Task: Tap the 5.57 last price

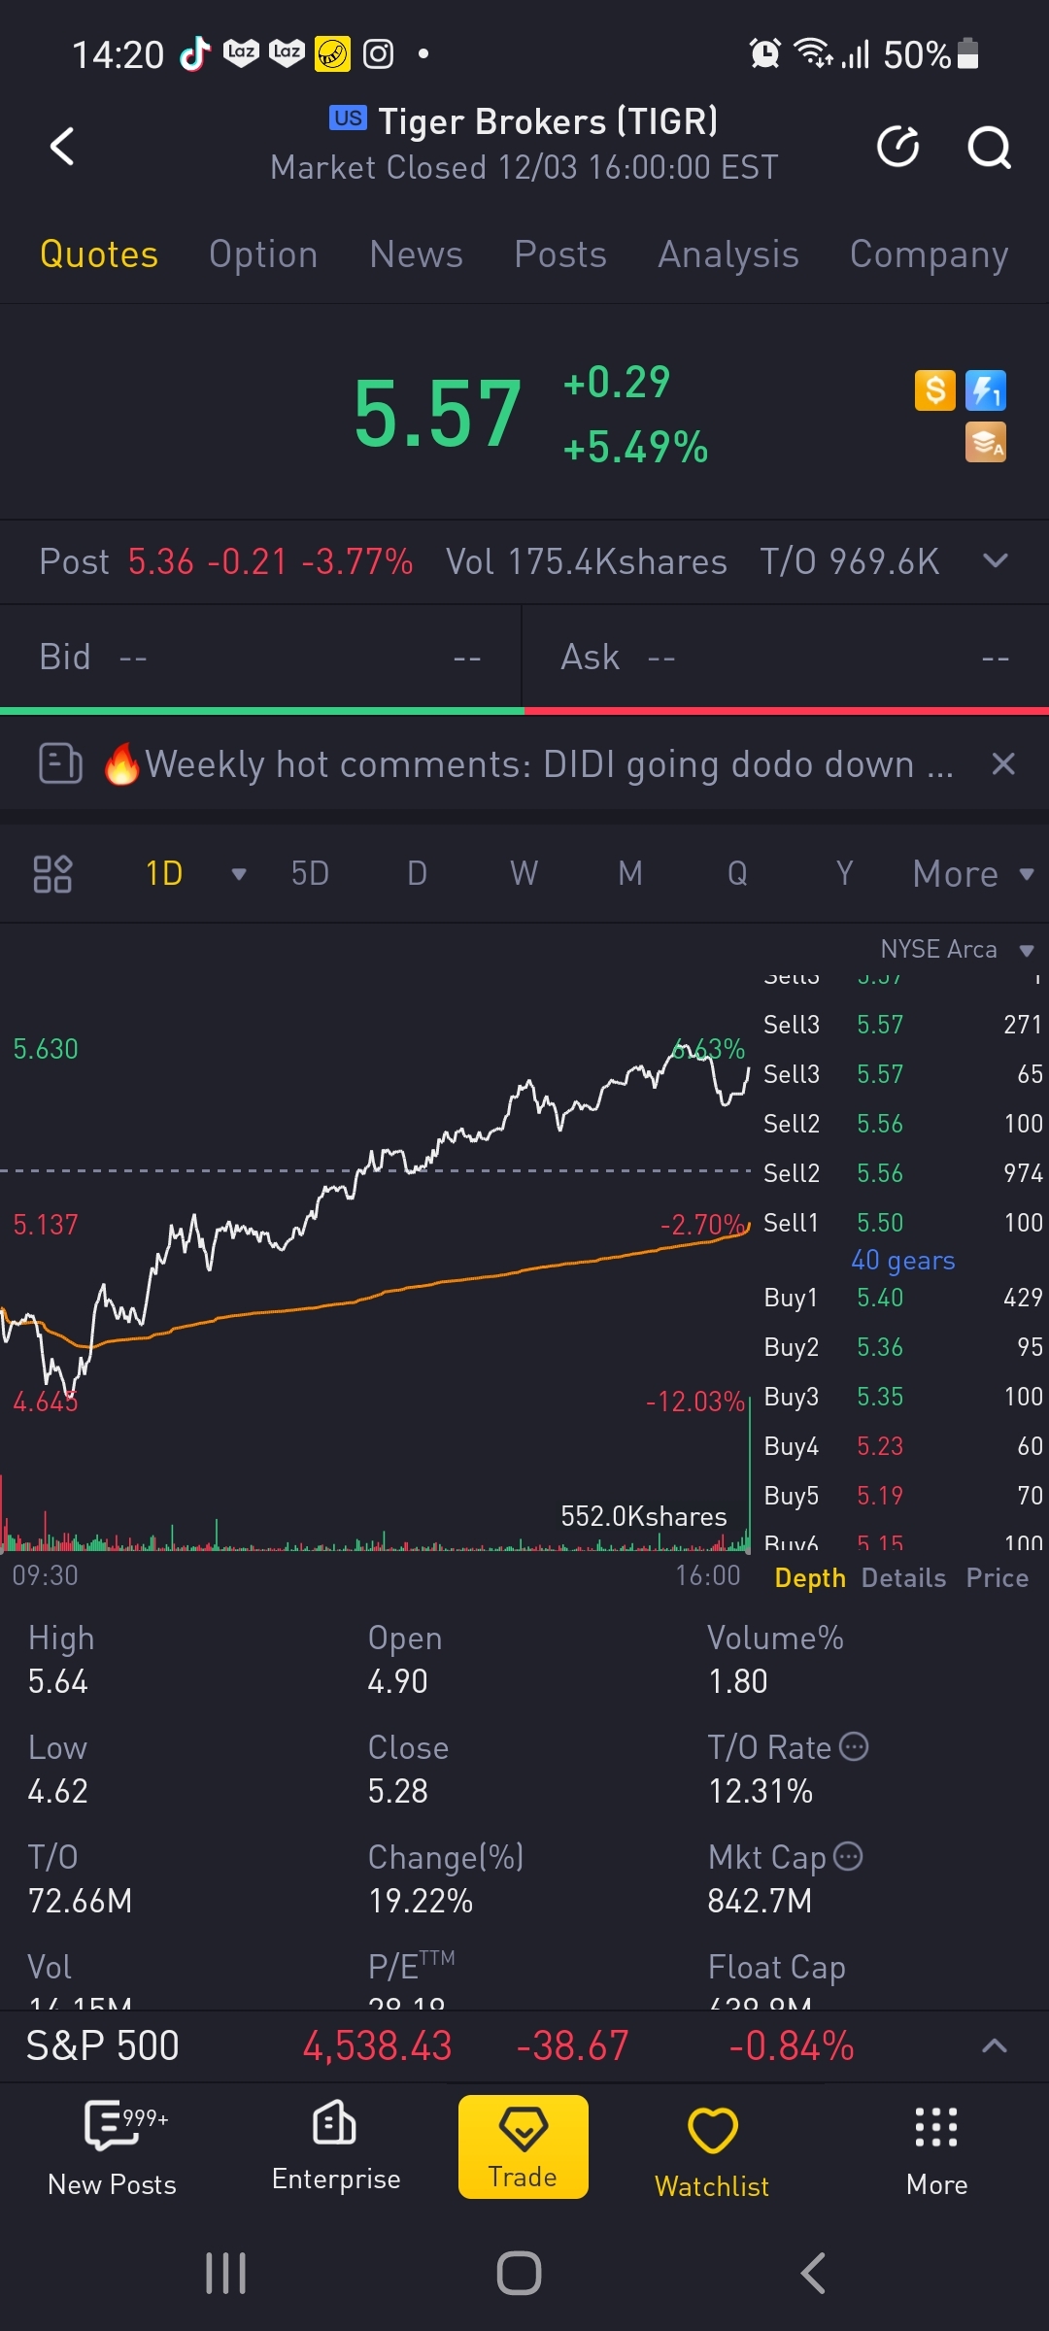Action: click(437, 415)
